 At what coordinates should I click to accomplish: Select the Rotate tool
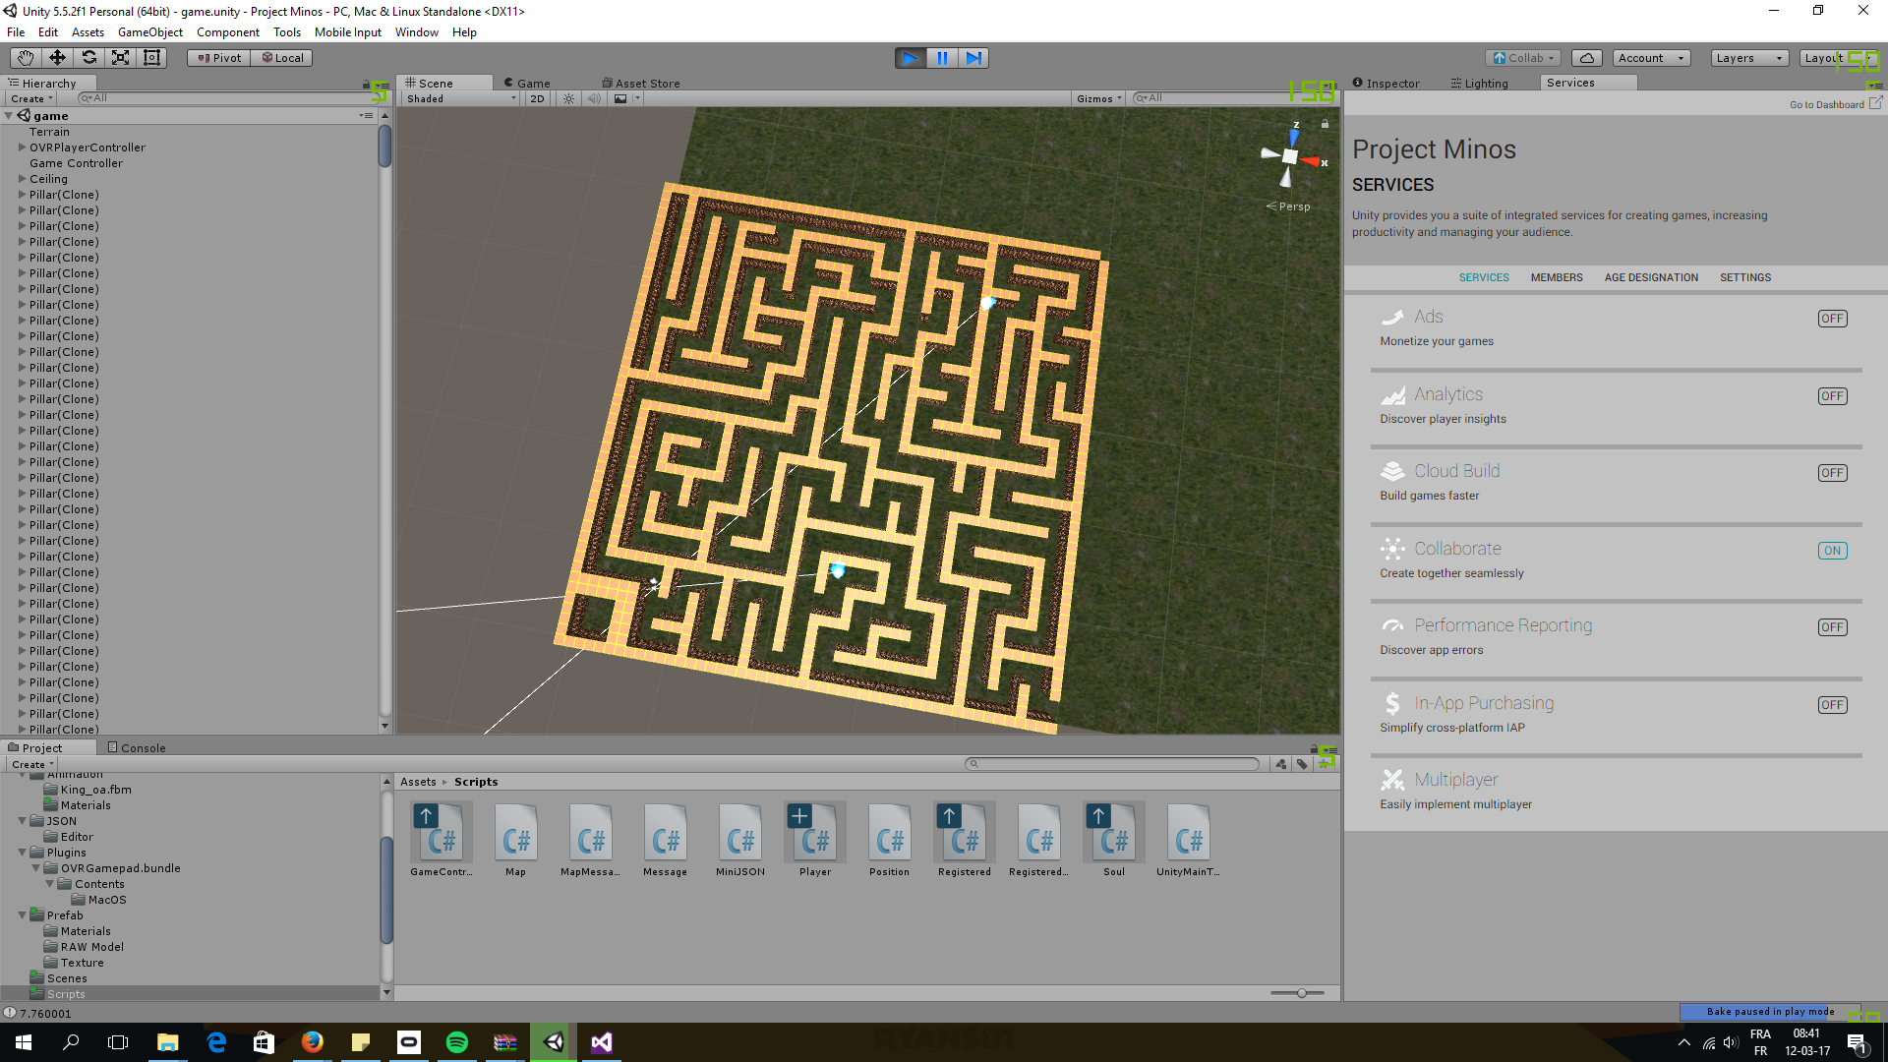point(88,58)
